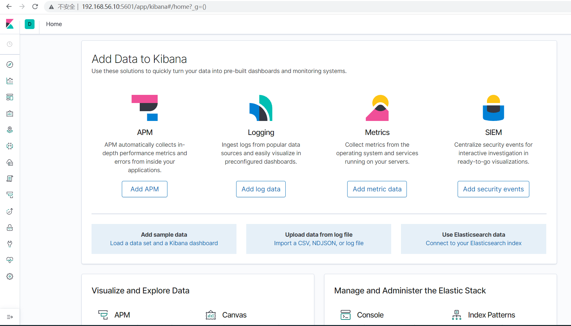Open Uptime icon in sidebar
This screenshot has width=571, height=326.
(x=10, y=211)
